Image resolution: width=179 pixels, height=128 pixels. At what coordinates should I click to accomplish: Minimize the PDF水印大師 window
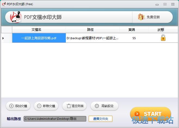pos(157,4)
